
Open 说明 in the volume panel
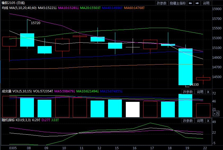click(200, 92)
